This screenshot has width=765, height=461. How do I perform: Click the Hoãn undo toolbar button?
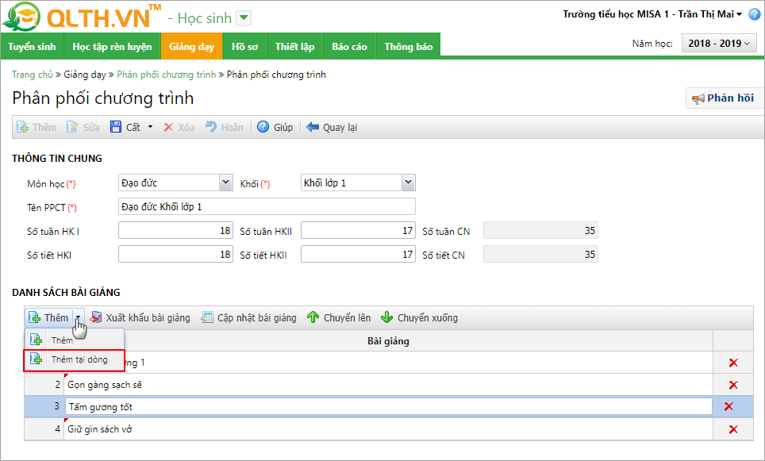point(224,127)
